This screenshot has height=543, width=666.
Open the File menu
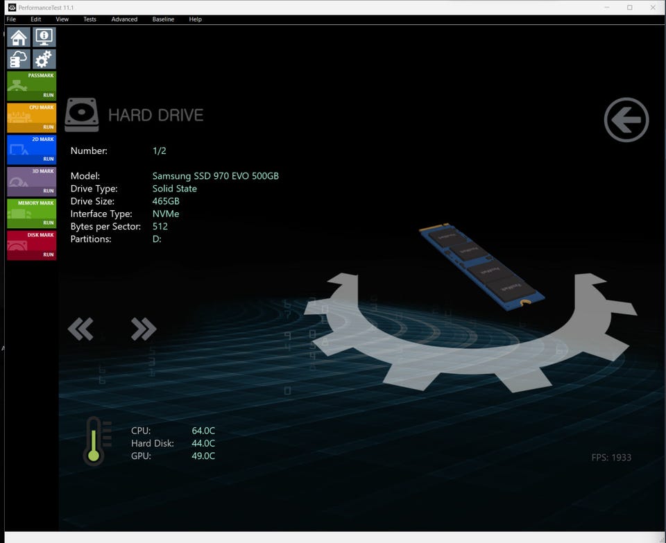click(12, 19)
